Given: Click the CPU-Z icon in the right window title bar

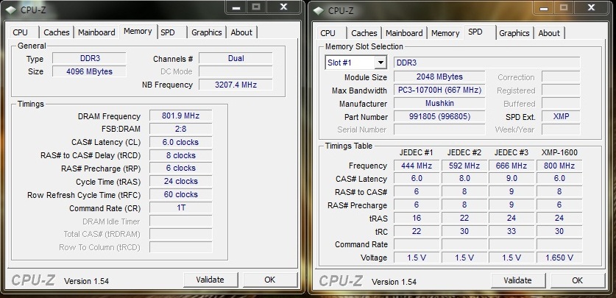Looking at the screenshot, I should (318, 10).
